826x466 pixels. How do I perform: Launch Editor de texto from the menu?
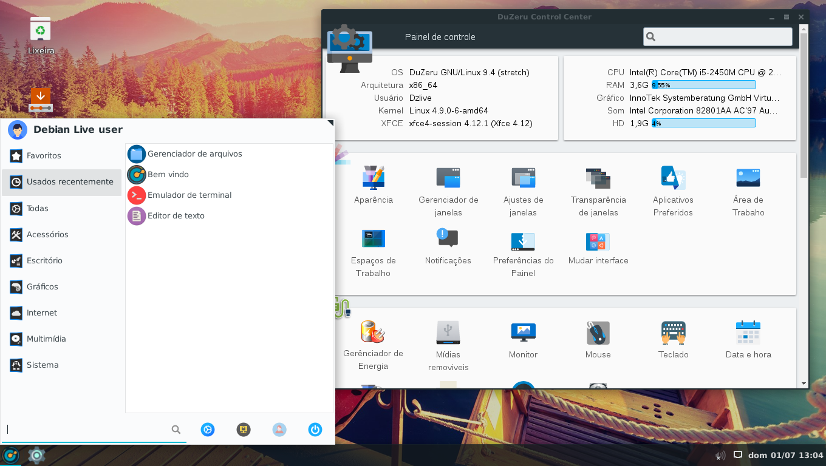point(229,216)
